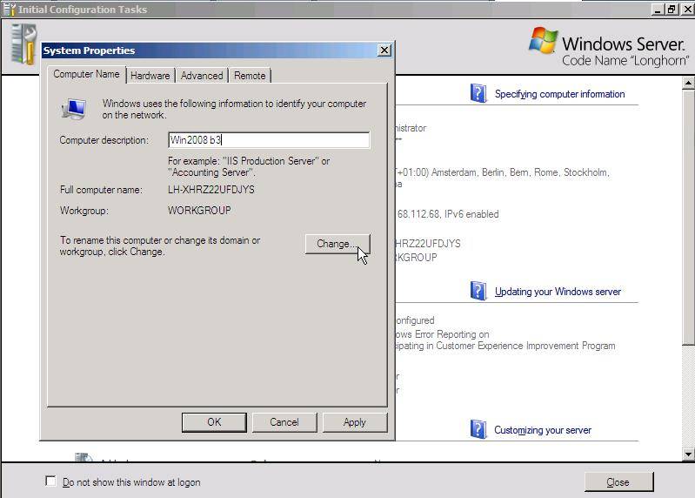Image resolution: width=695 pixels, height=498 pixels.
Task: Click the Initial Configuration Tasks title bar icon
Action: point(10,10)
